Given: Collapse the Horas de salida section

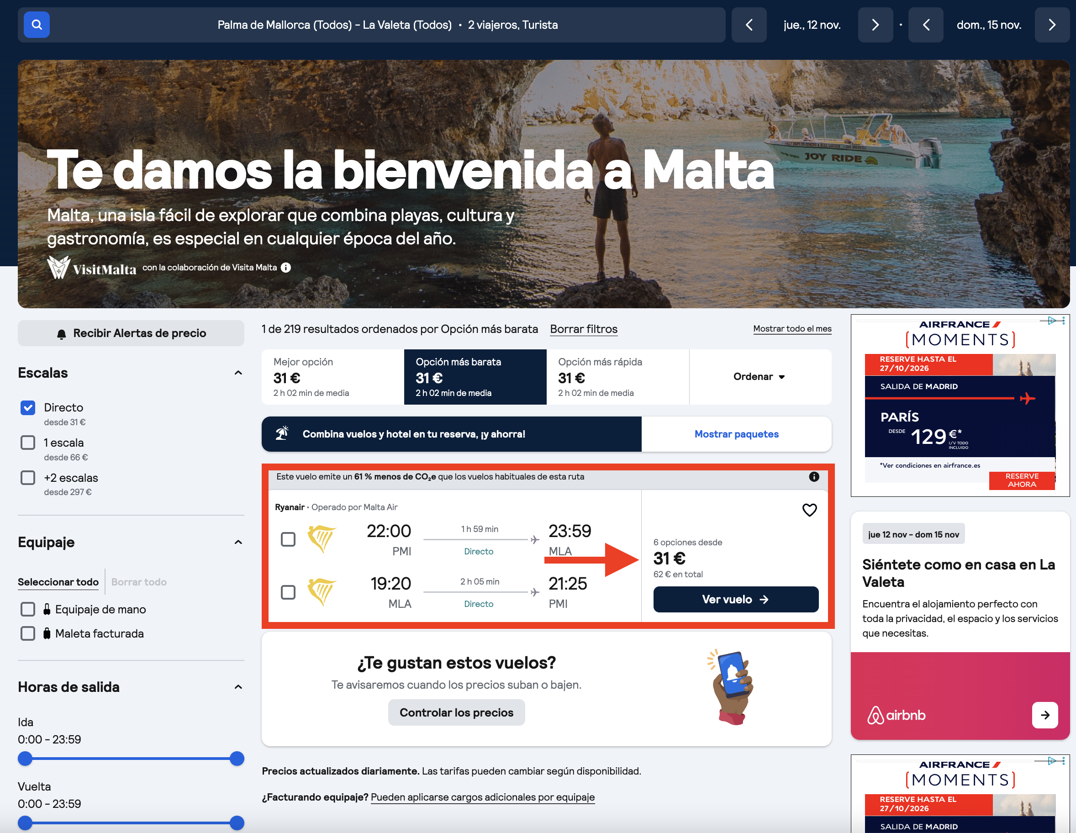Looking at the screenshot, I should tap(238, 687).
